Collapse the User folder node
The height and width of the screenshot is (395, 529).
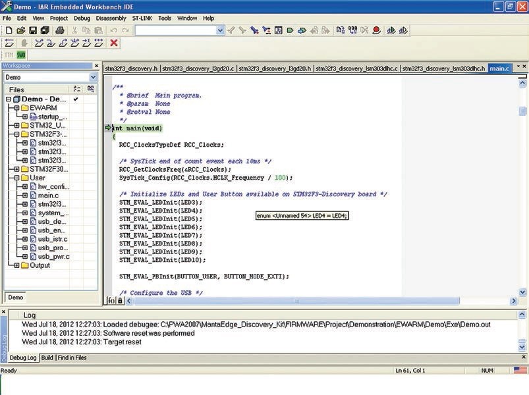click(16, 178)
